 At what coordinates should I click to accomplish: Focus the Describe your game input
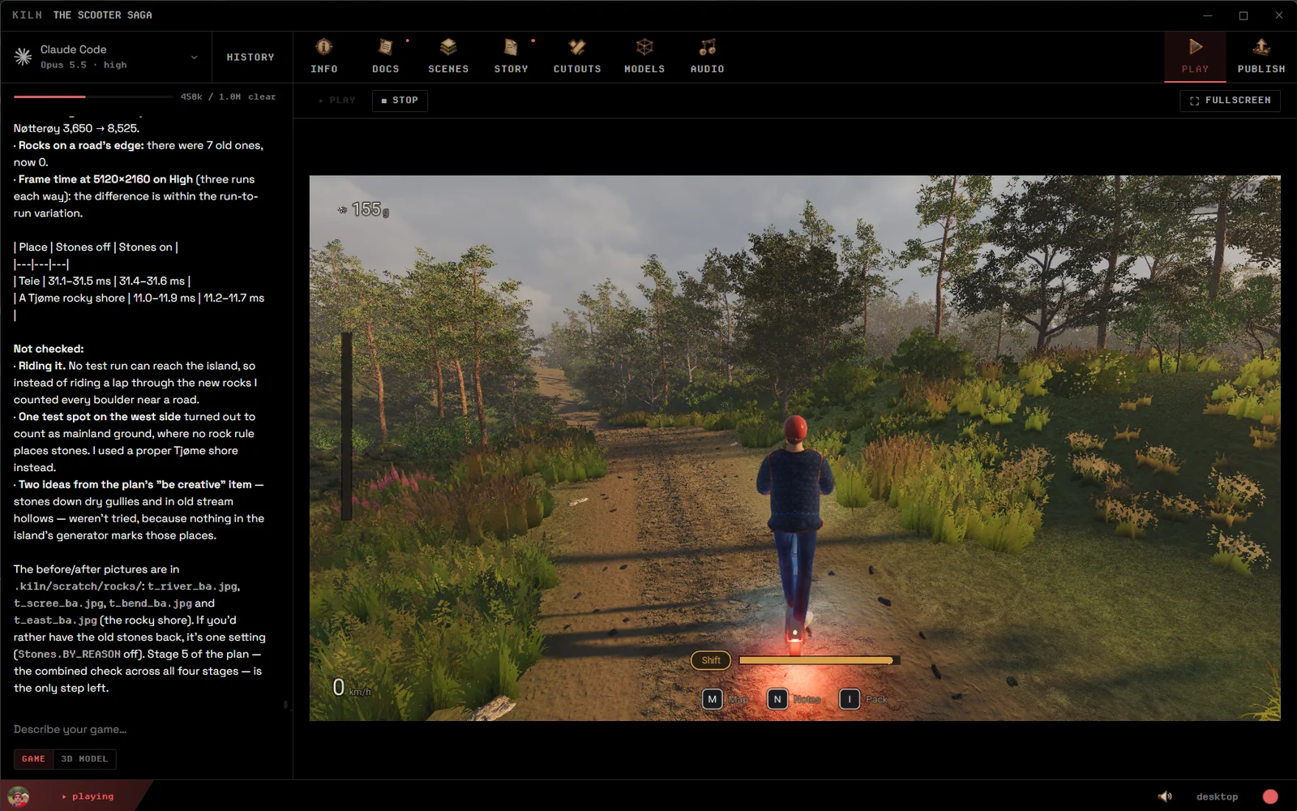146,729
